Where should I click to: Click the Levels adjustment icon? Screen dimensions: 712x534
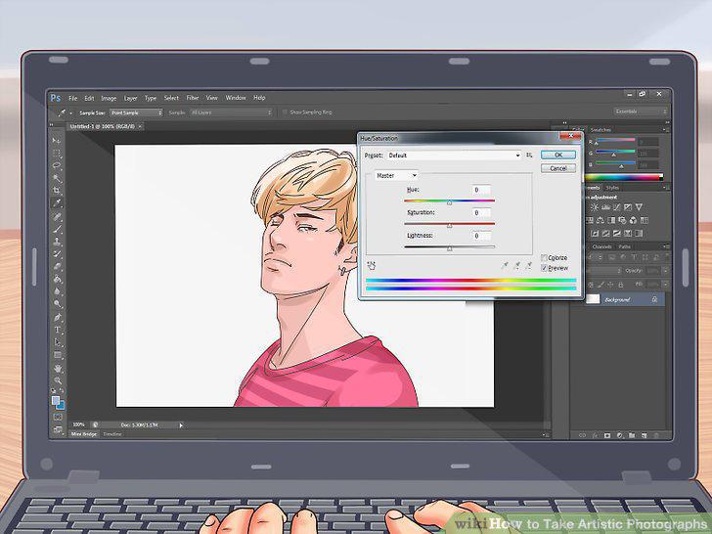[605, 207]
